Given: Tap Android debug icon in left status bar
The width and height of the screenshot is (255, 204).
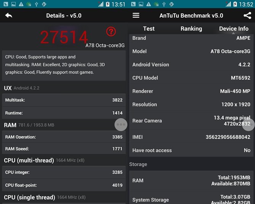Looking at the screenshot, I should [44, 4].
